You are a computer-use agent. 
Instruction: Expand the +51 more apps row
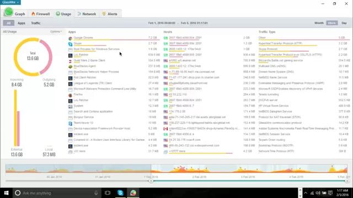click(114, 152)
